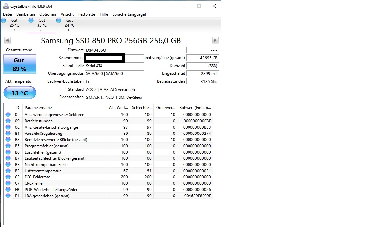Select drive D: status orb

pyautogui.click(x=3, y=20)
